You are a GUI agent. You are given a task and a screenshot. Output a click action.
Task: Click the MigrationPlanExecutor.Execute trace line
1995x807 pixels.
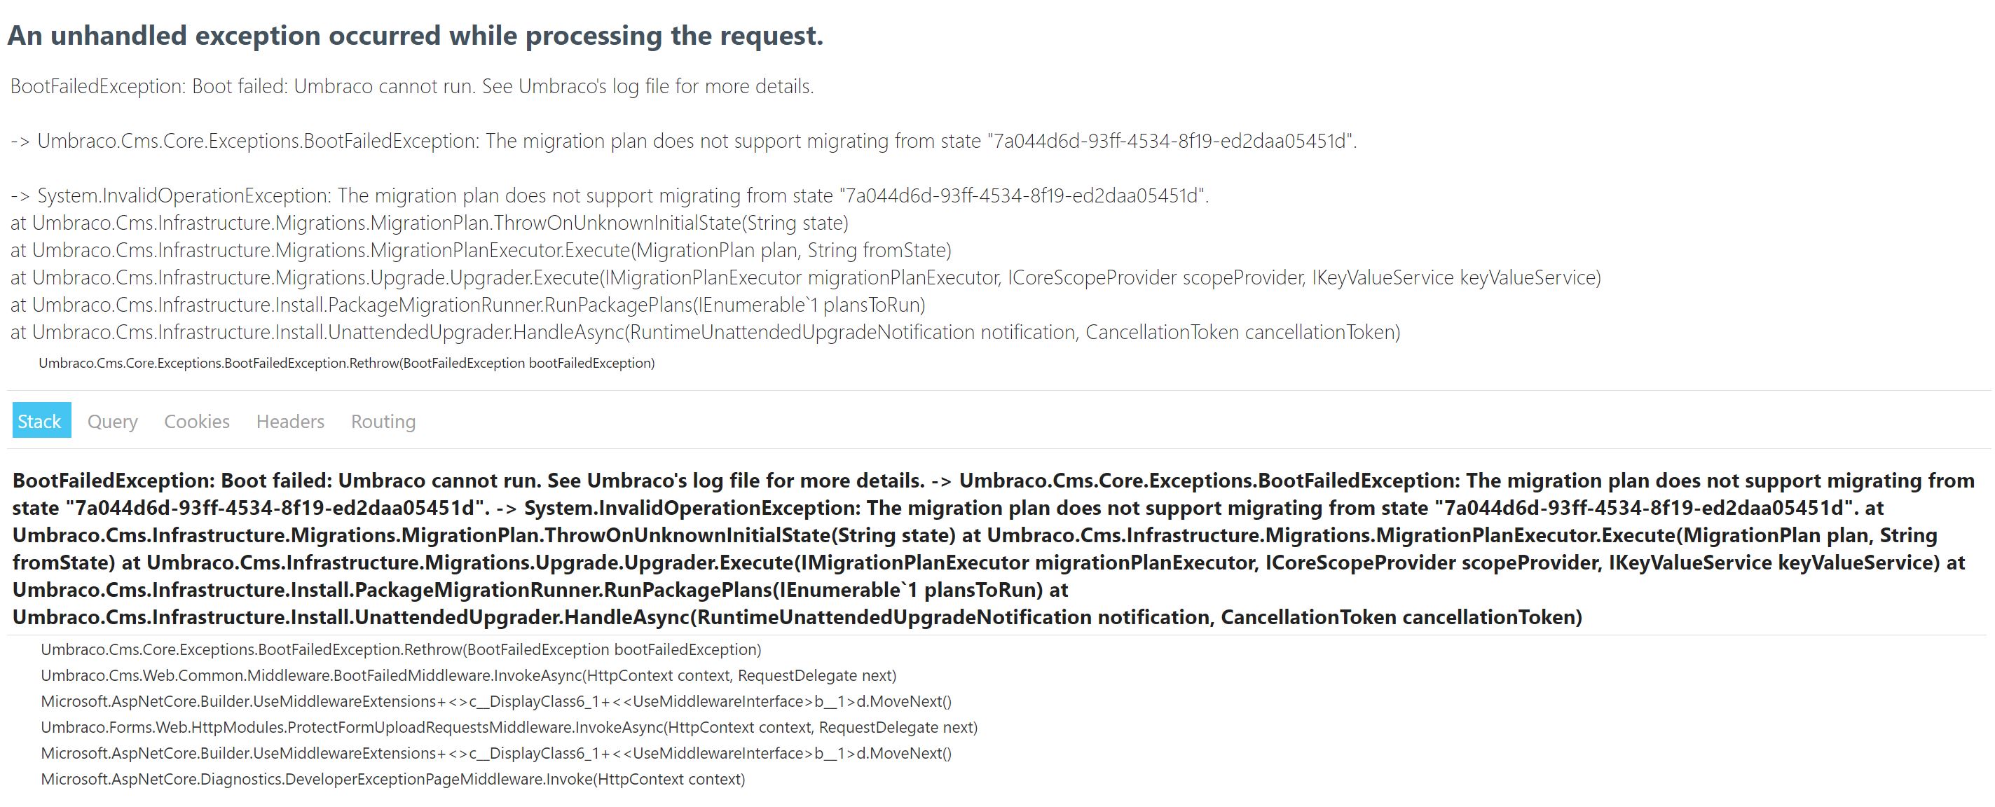tap(481, 250)
